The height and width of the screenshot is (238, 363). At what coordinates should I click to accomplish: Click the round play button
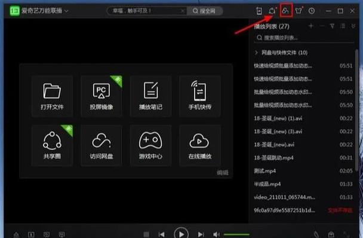(181, 234)
